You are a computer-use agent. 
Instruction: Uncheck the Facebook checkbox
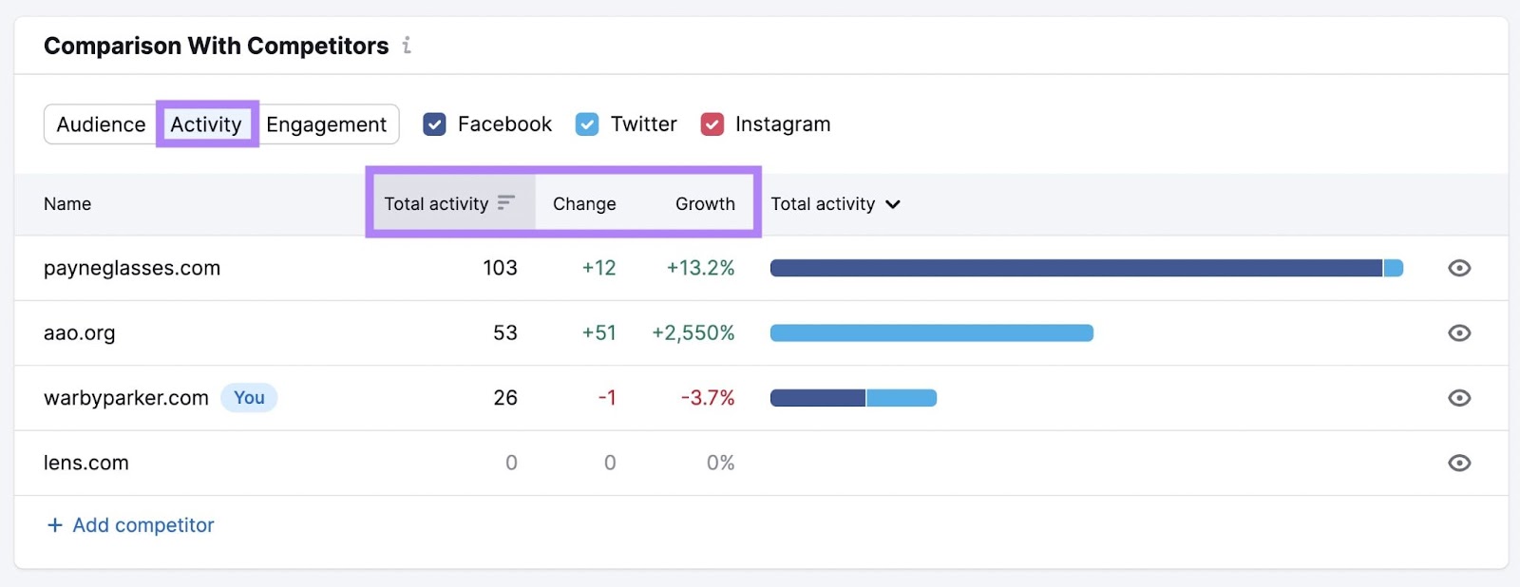435,123
